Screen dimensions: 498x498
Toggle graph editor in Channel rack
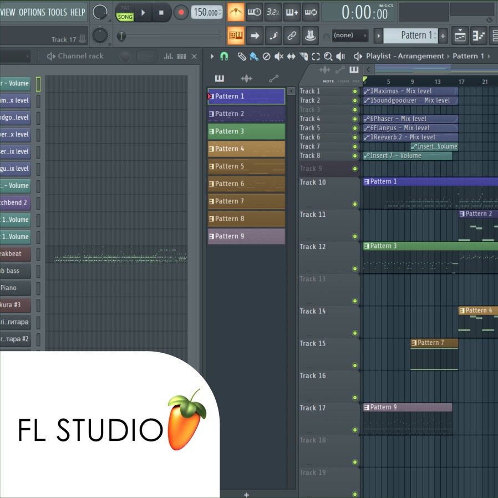point(169,57)
